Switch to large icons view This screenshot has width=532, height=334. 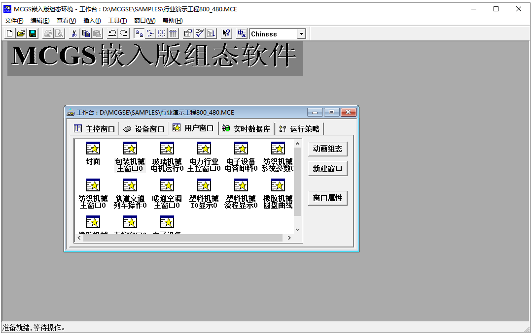(x=139, y=33)
